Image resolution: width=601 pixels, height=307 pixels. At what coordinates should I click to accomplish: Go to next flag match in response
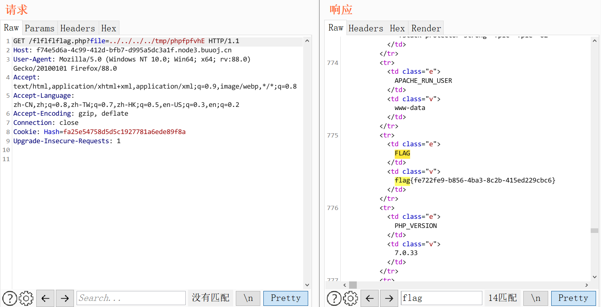389,298
